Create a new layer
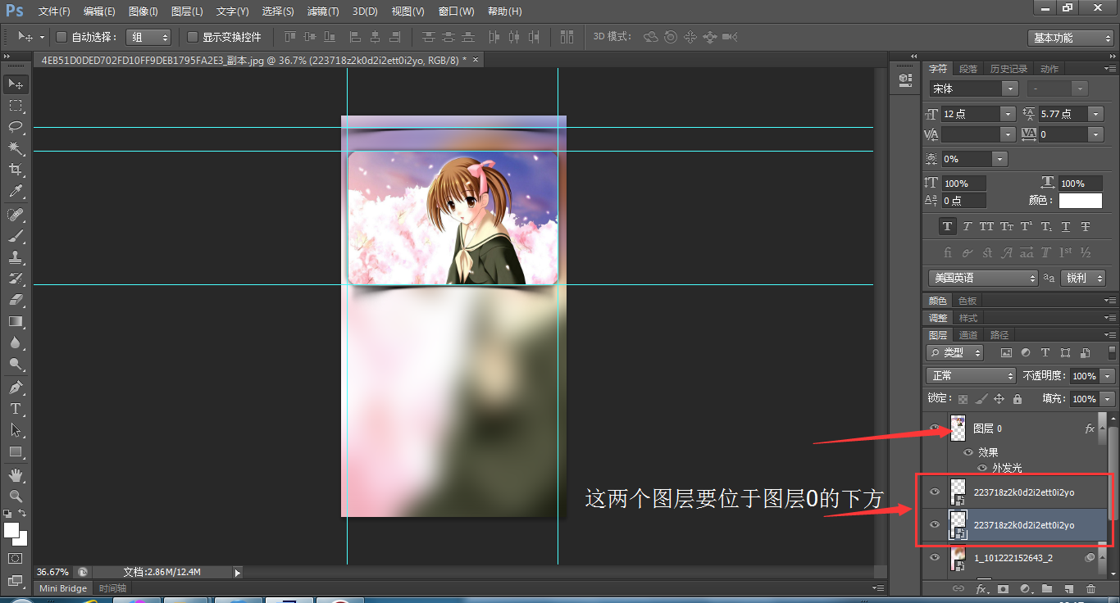This screenshot has width=1120, height=603. pyautogui.click(x=1068, y=589)
